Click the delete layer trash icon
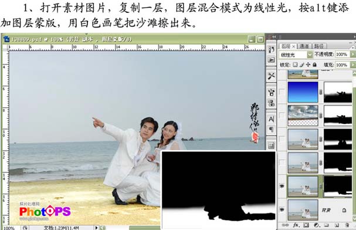356x230 pixels. pos(347,225)
